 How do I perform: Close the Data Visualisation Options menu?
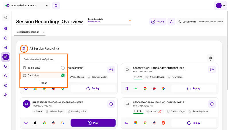pos(44,83)
